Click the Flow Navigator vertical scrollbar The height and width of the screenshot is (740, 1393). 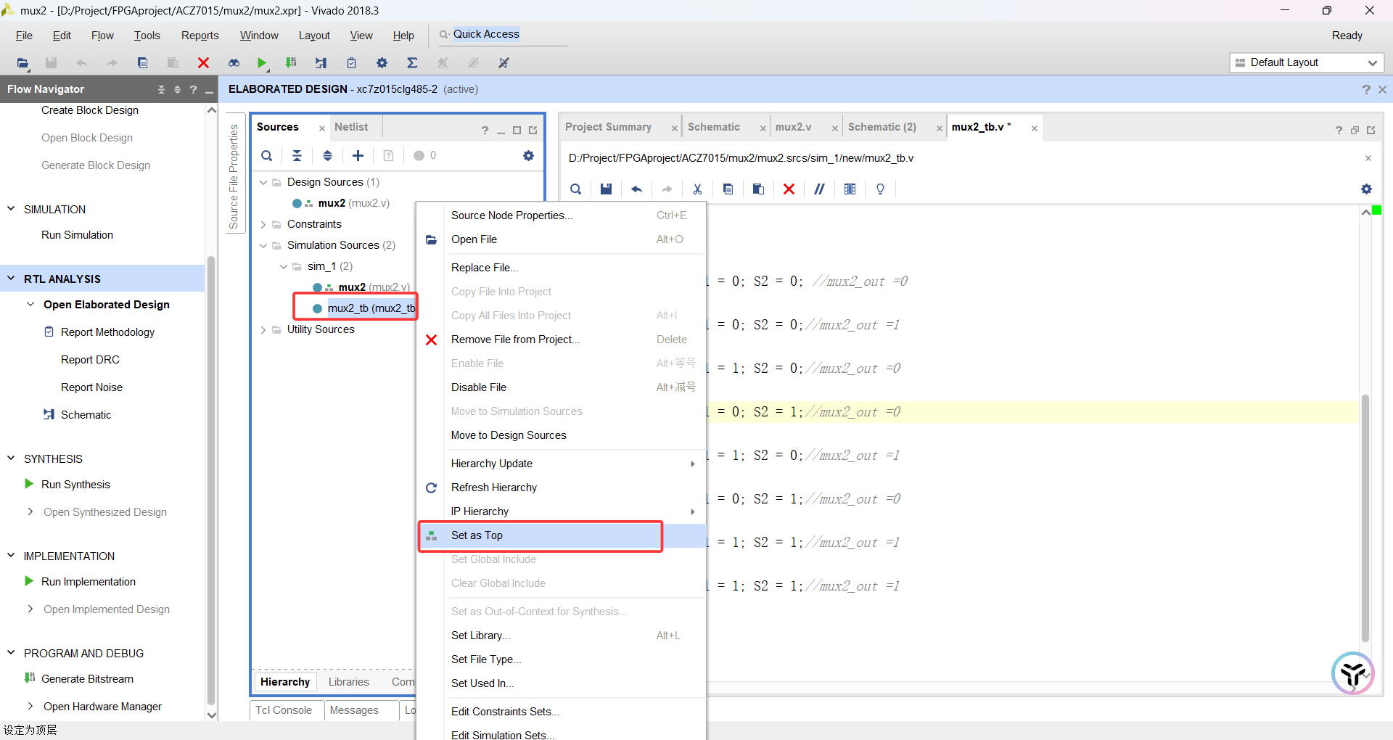coord(211,479)
